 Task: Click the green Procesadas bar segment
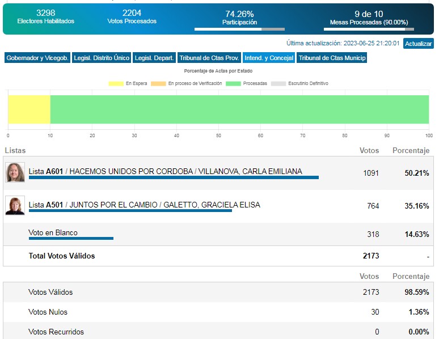pyautogui.click(x=239, y=109)
